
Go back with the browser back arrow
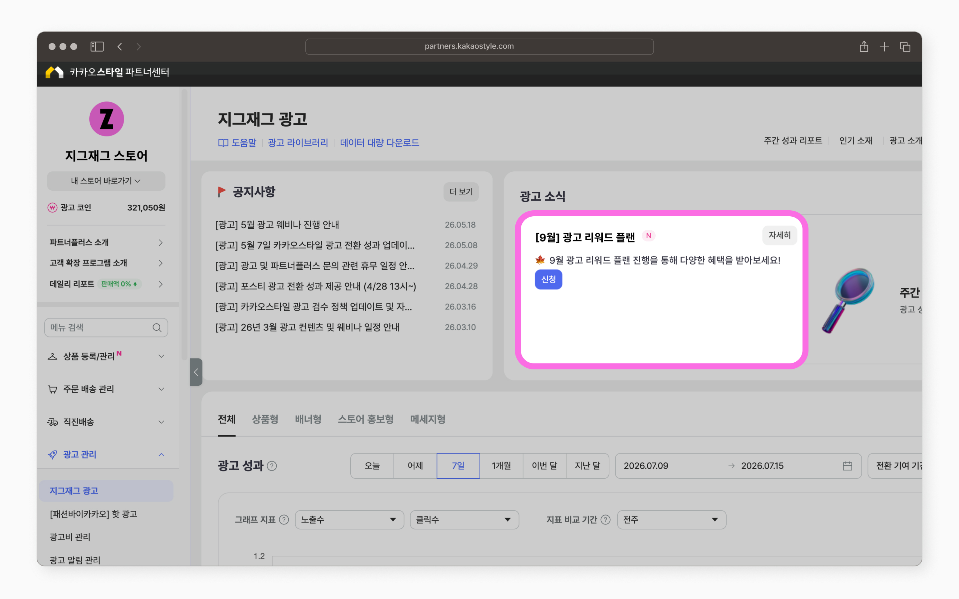[x=120, y=47]
